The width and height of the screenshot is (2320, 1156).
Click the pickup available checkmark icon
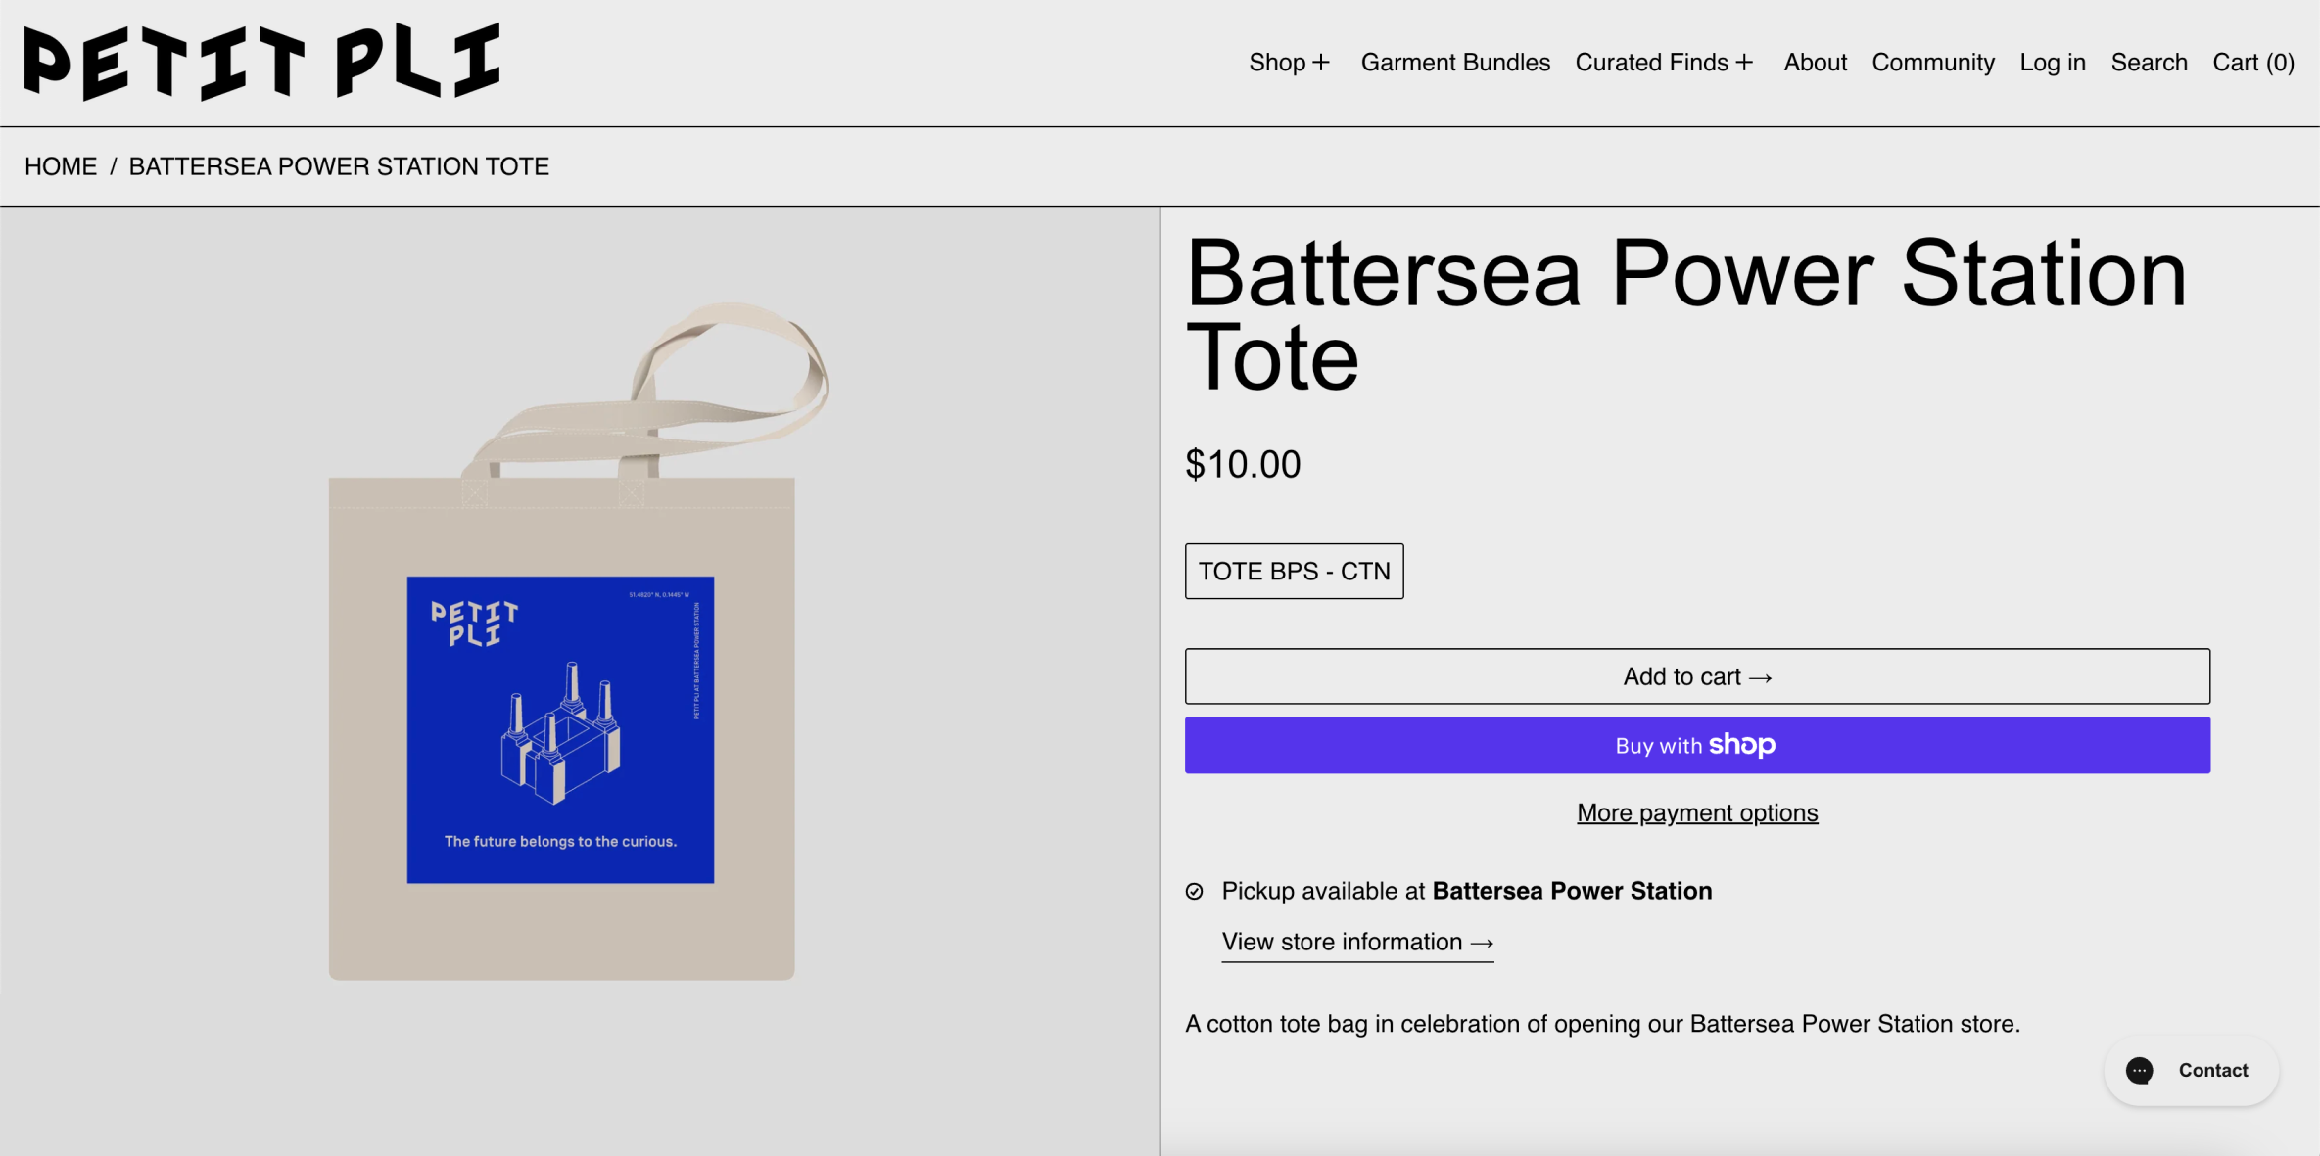pyautogui.click(x=1194, y=891)
